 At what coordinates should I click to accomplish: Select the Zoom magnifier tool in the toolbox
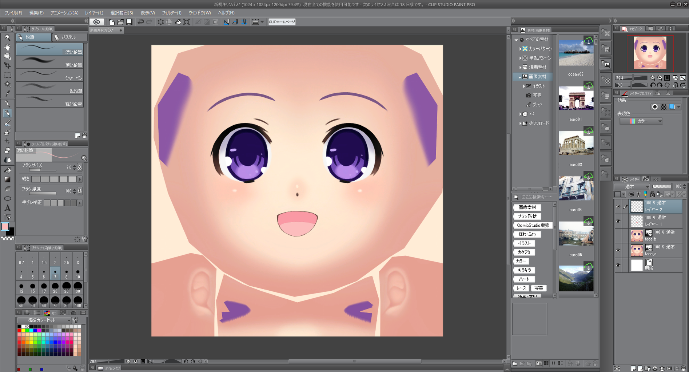pos(7,37)
